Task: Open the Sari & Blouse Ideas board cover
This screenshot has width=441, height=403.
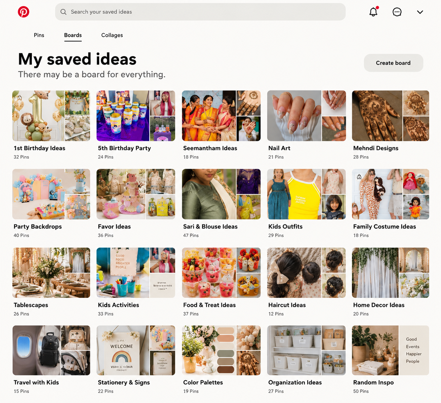Action: pyautogui.click(x=221, y=194)
